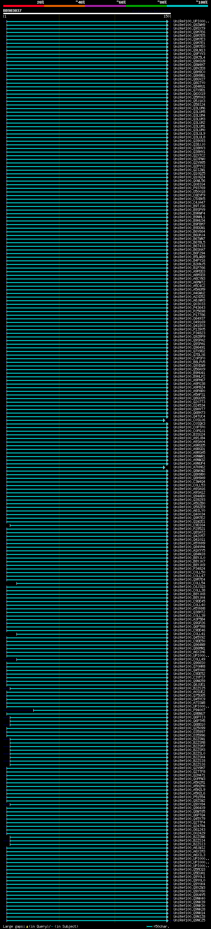This screenshot has width=211, height=929.
Task: Click the arrowhead ending the A7KH62 alignment
Action: (164, 467)
